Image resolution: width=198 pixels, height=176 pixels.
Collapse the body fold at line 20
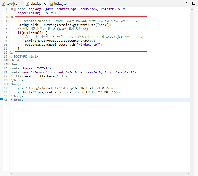click(8, 84)
